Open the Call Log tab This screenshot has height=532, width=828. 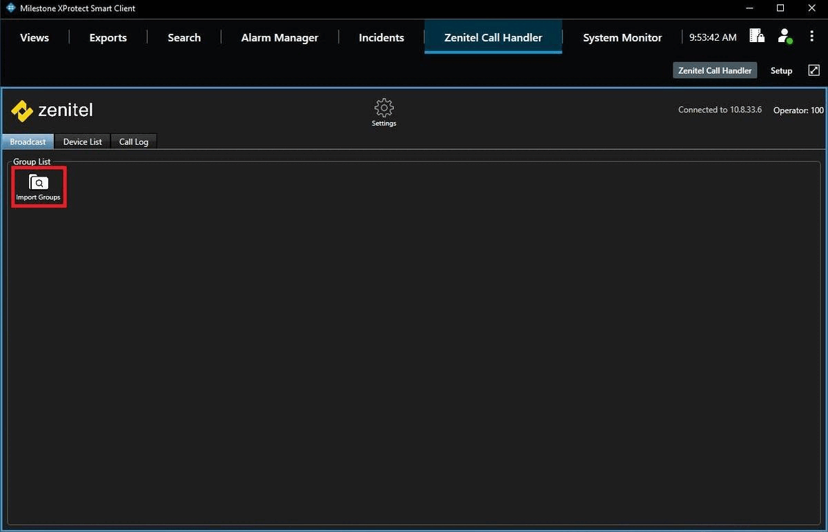(134, 141)
